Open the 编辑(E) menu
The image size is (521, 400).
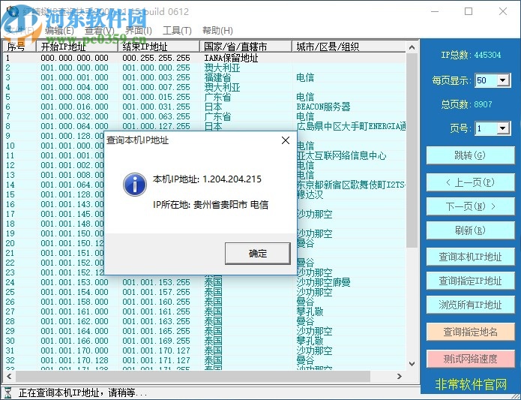pyautogui.click(x=59, y=31)
